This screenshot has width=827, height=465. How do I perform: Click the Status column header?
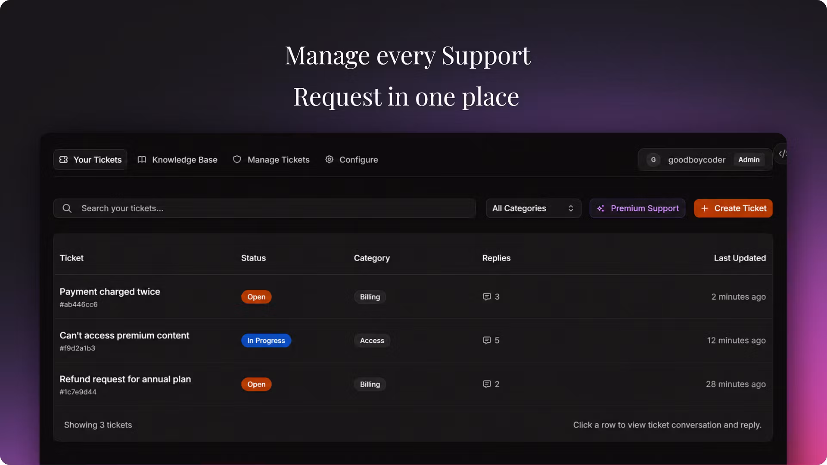[253, 258]
